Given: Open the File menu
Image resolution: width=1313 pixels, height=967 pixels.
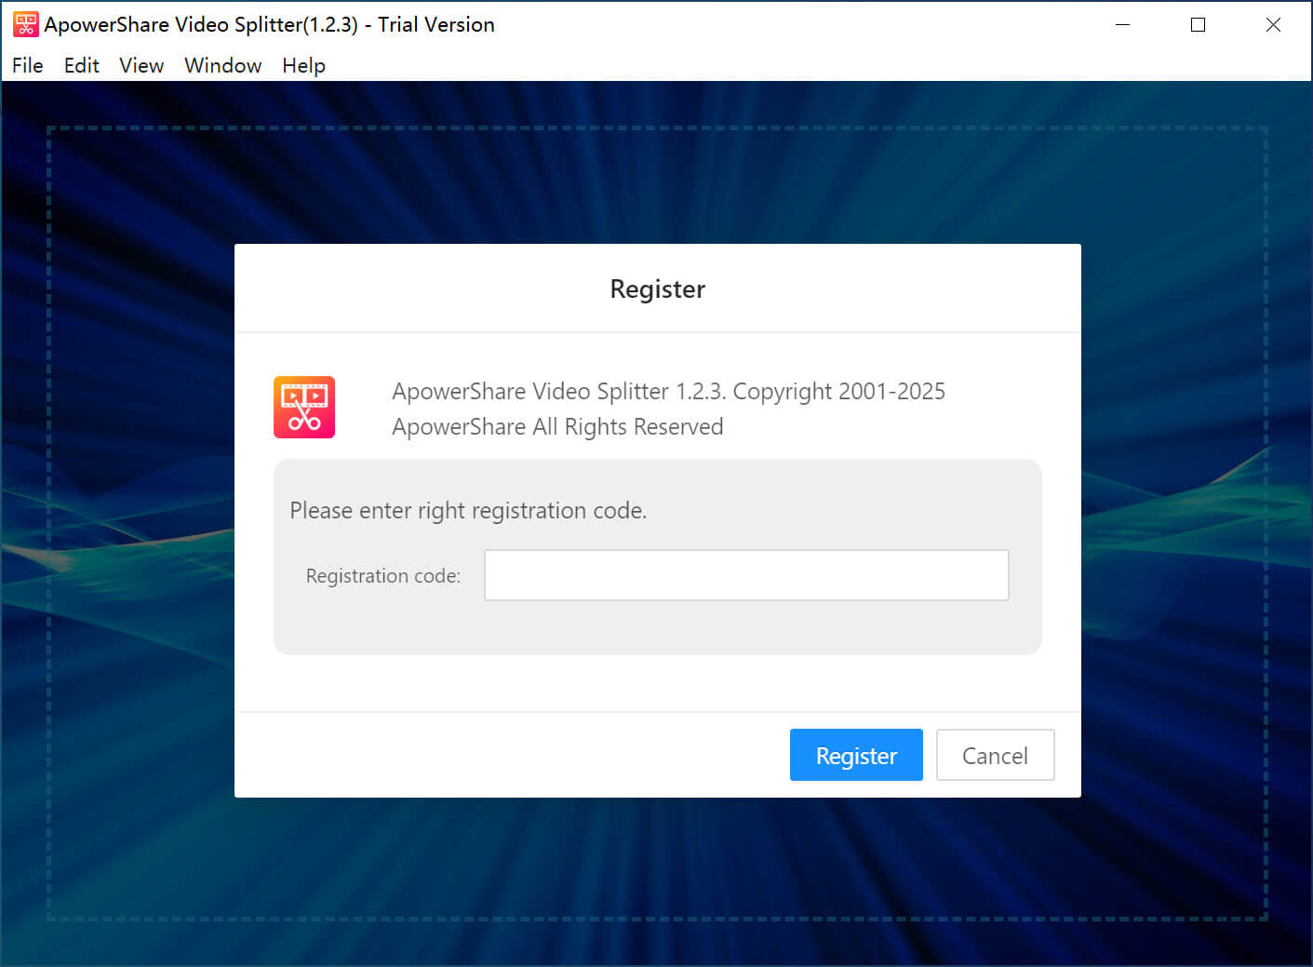Looking at the screenshot, I should click(28, 65).
